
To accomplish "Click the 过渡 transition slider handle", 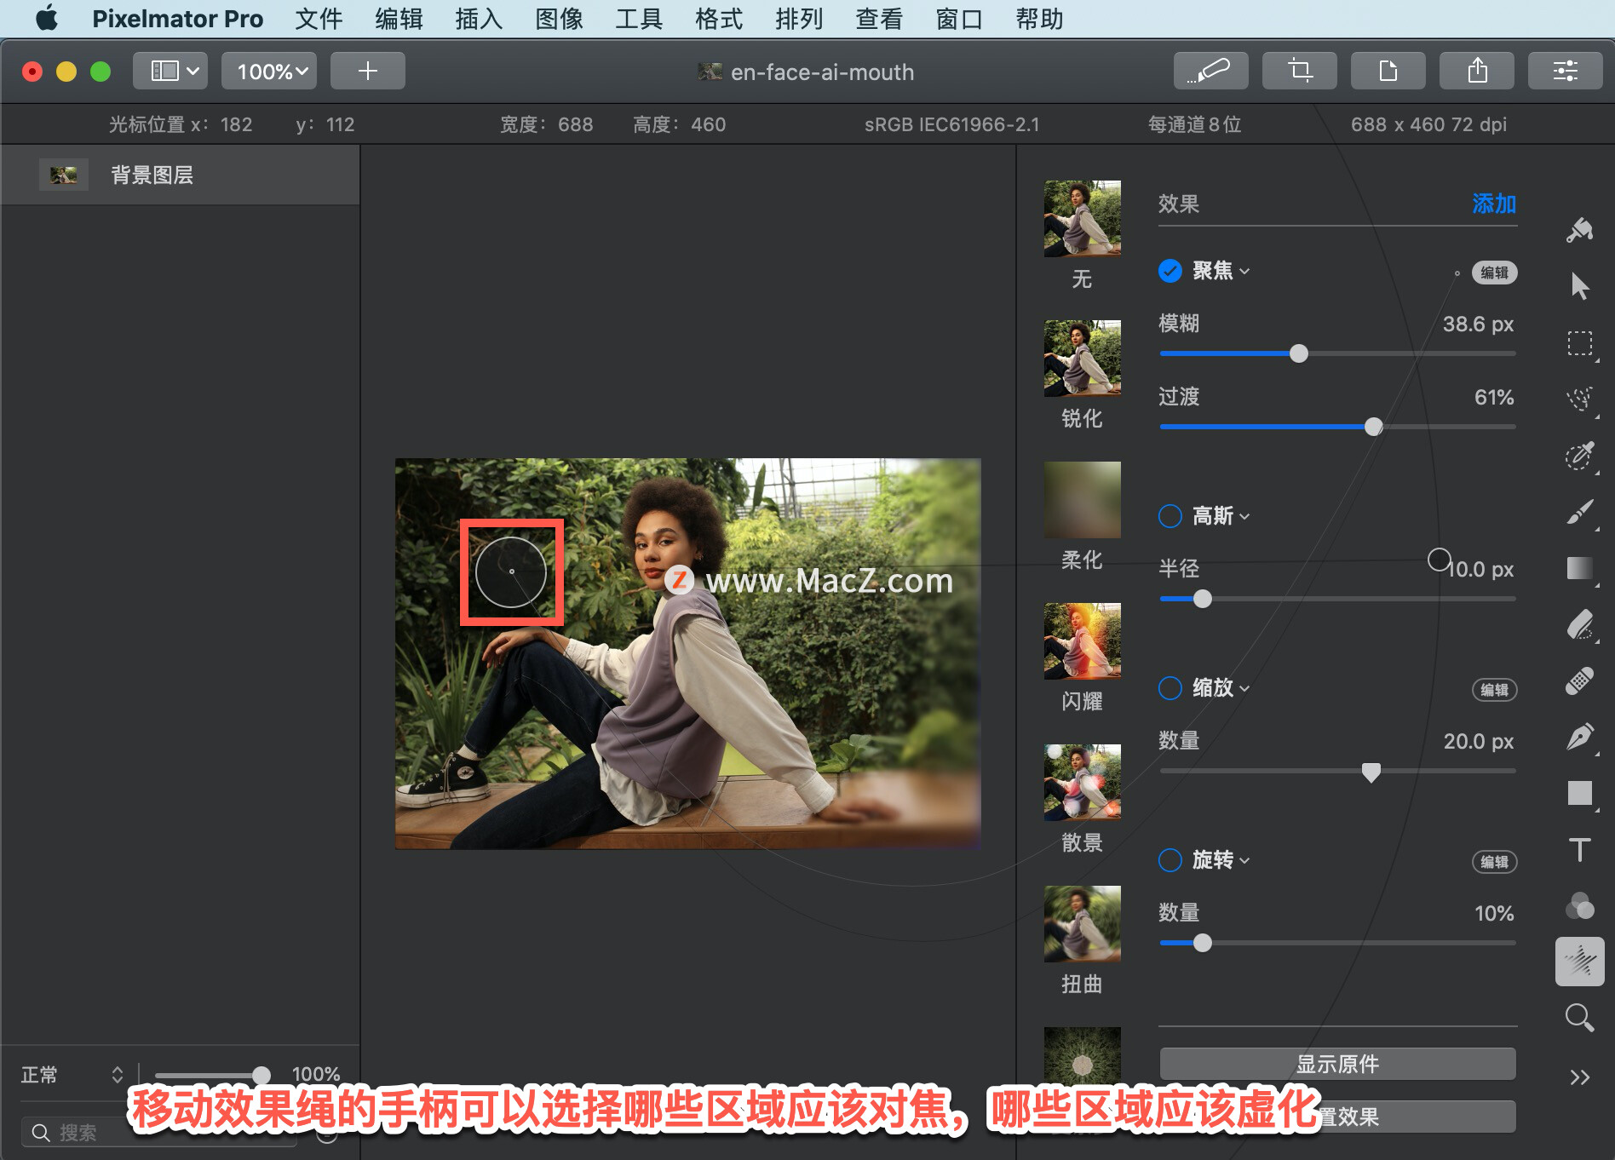I will (x=1373, y=427).
